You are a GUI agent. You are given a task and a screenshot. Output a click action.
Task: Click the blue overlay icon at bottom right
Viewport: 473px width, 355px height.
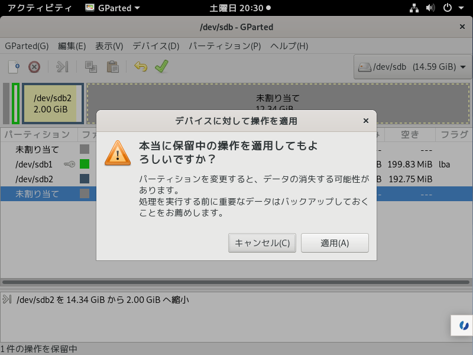pos(464,325)
